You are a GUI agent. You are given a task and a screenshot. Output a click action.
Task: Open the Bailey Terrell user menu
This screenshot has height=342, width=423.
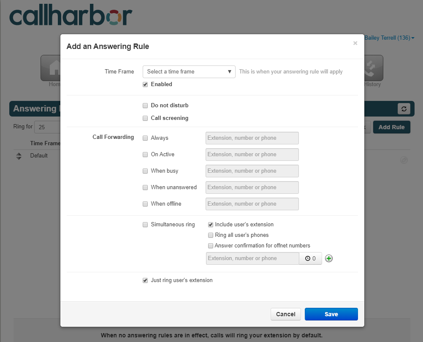coord(389,38)
